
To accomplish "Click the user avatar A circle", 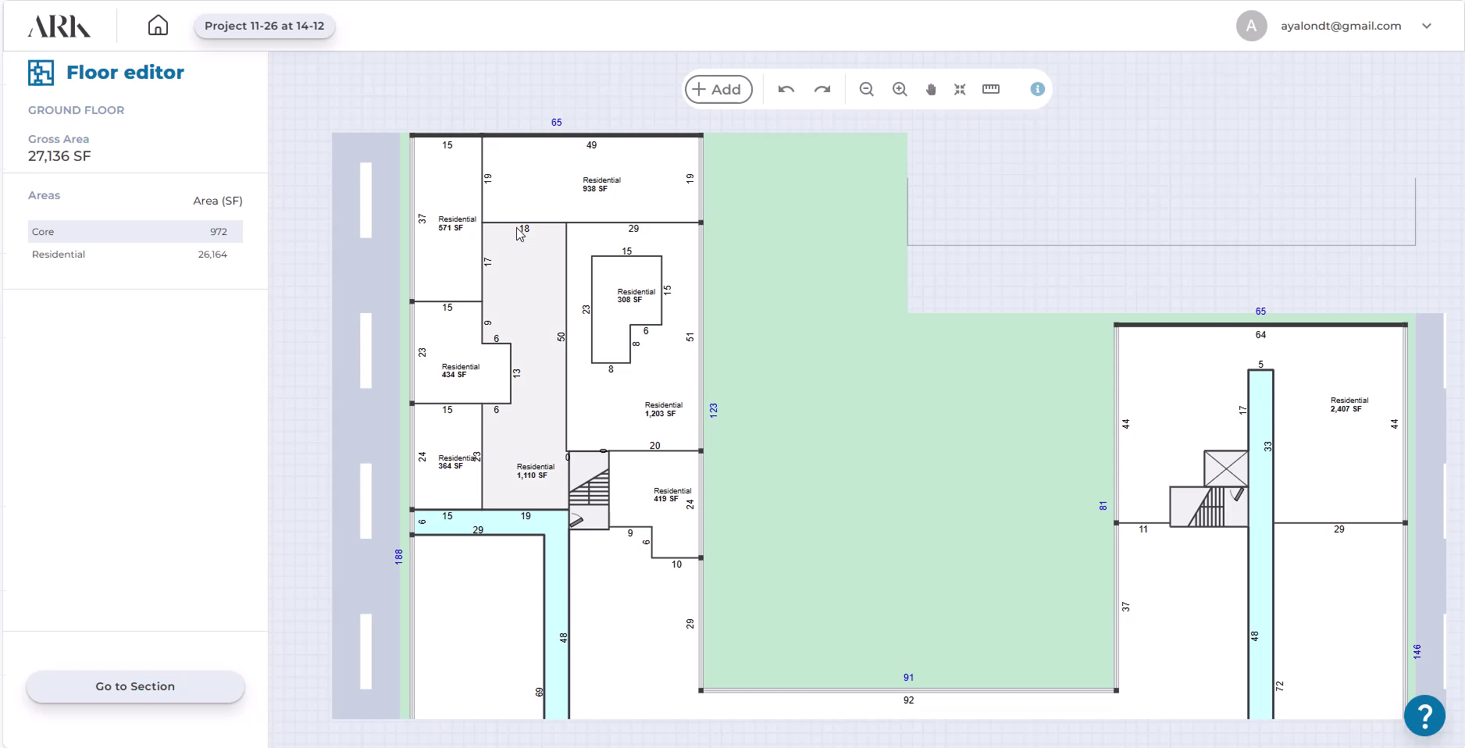I will [1251, 26].
